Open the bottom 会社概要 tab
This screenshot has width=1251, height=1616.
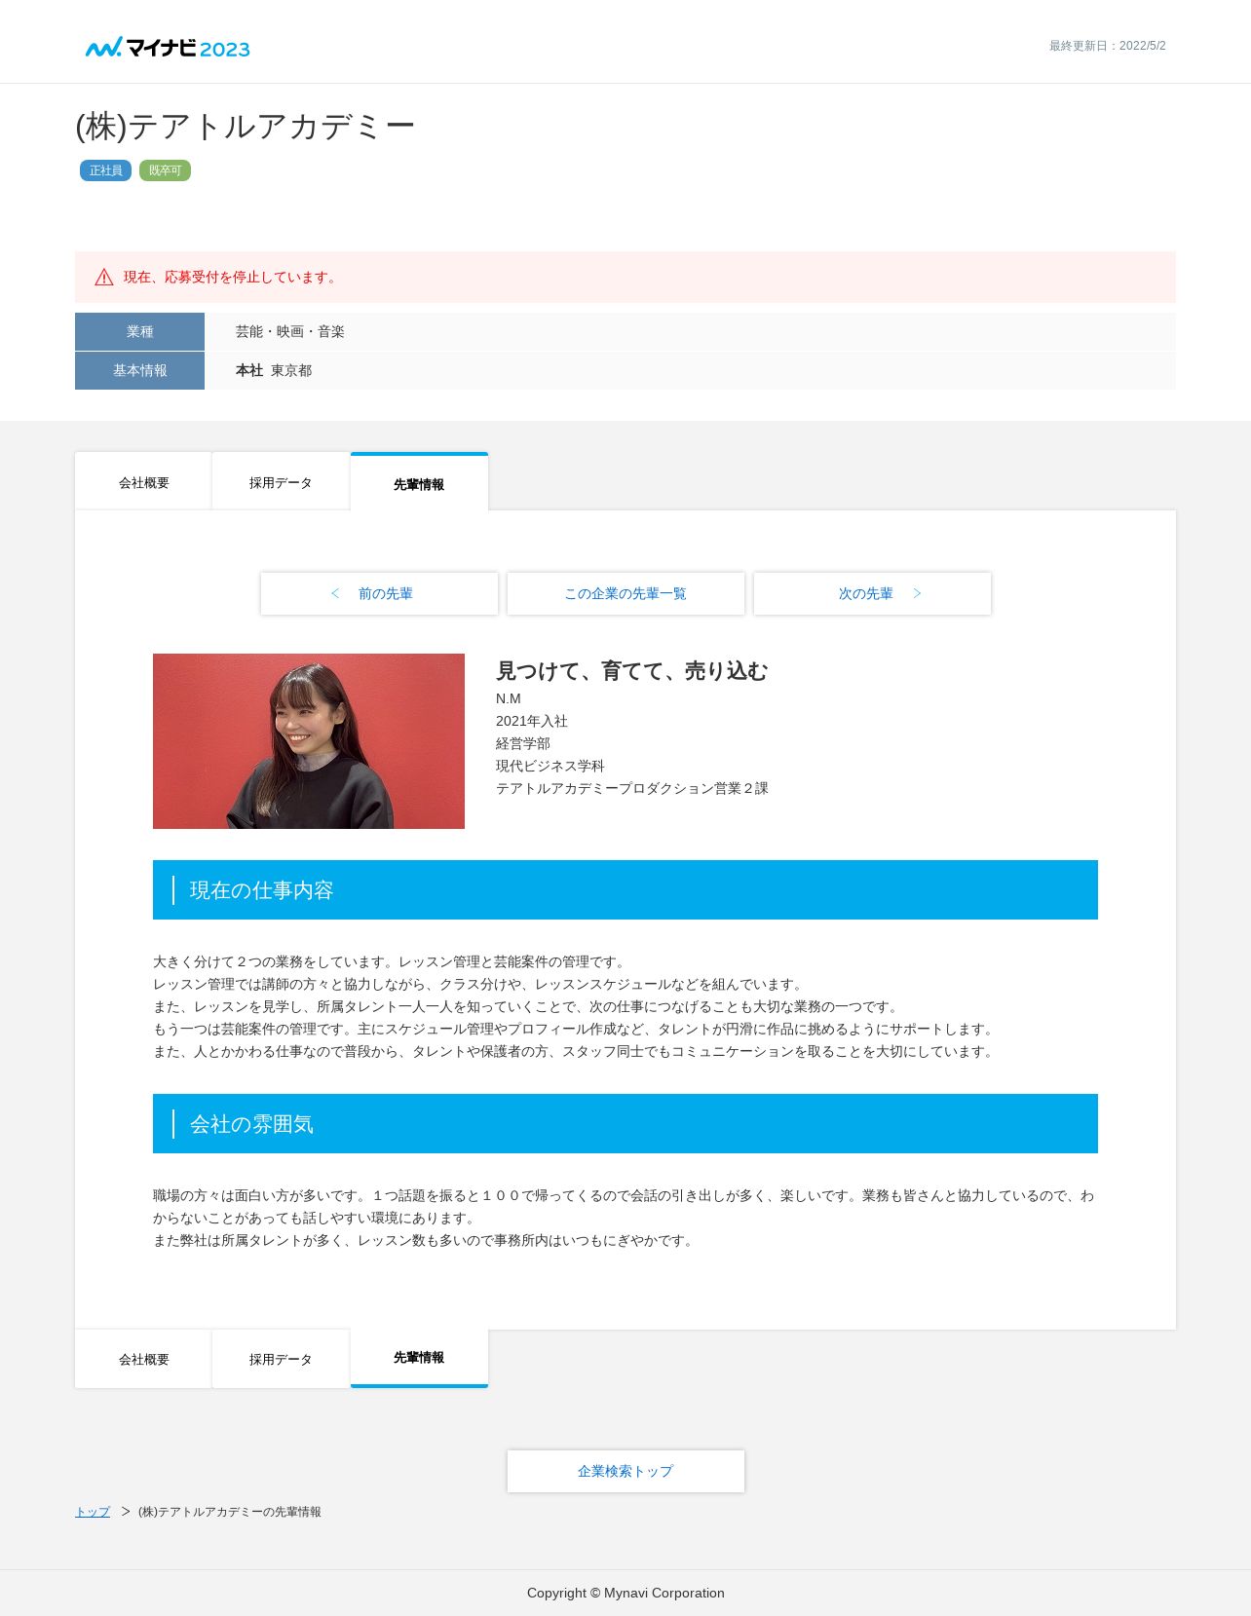click(143, 1359)
